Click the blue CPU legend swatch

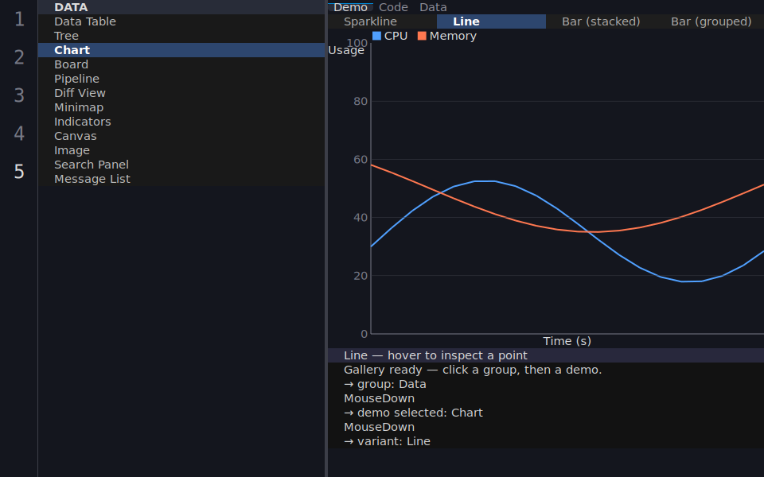(376, 36)
